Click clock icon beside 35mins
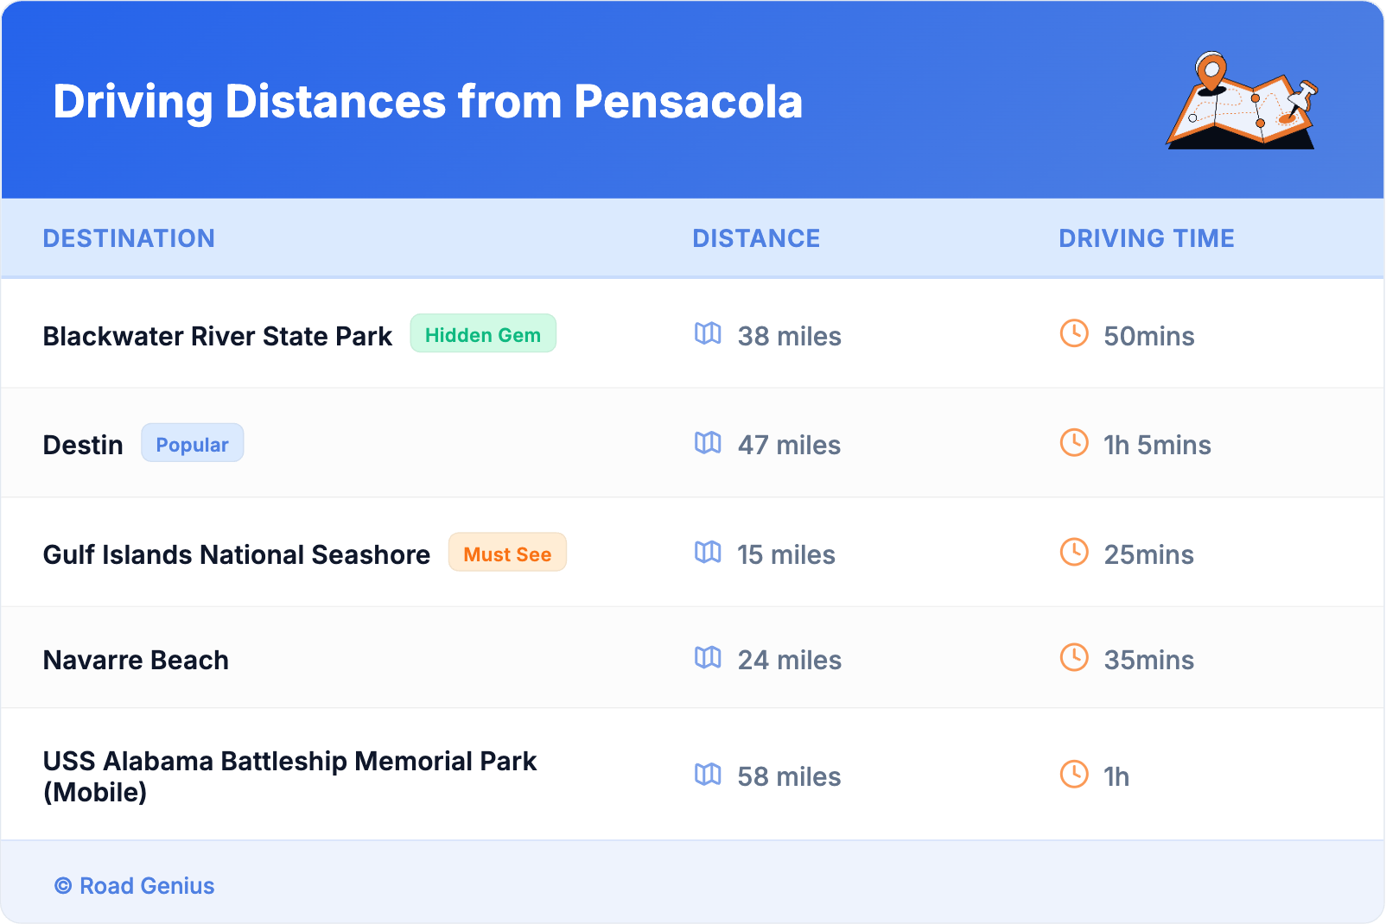Image resolution: width=1386 pixels, height=924 pixels. coord(1074,658)
